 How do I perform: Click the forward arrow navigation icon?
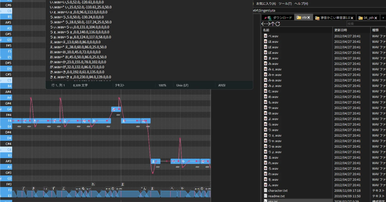tap(268, 24)
